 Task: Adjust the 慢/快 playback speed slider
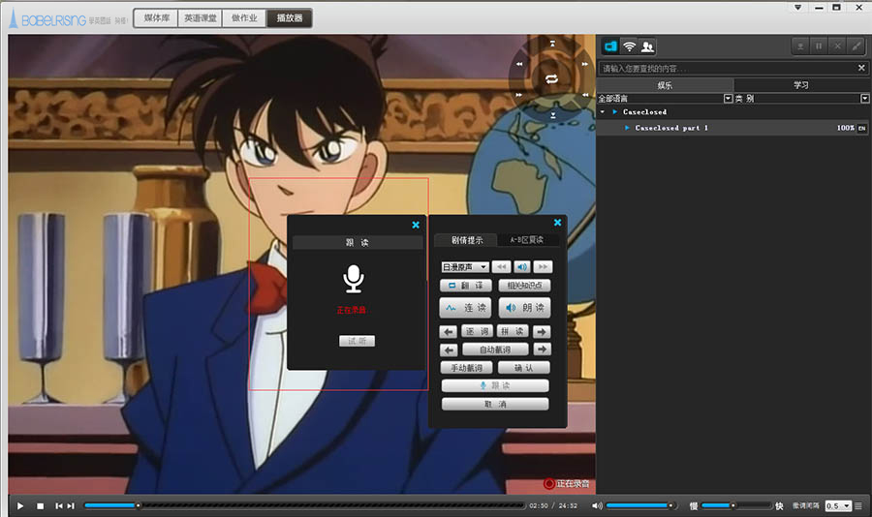point(736,505)
